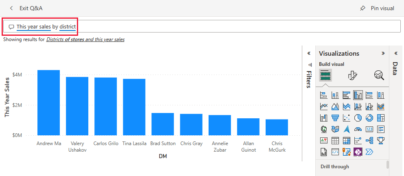Image resolution: width=404 pixels, height=176 pixels.
Task: Click the Andrew Ma bar in chart
Action: point(48,102)
